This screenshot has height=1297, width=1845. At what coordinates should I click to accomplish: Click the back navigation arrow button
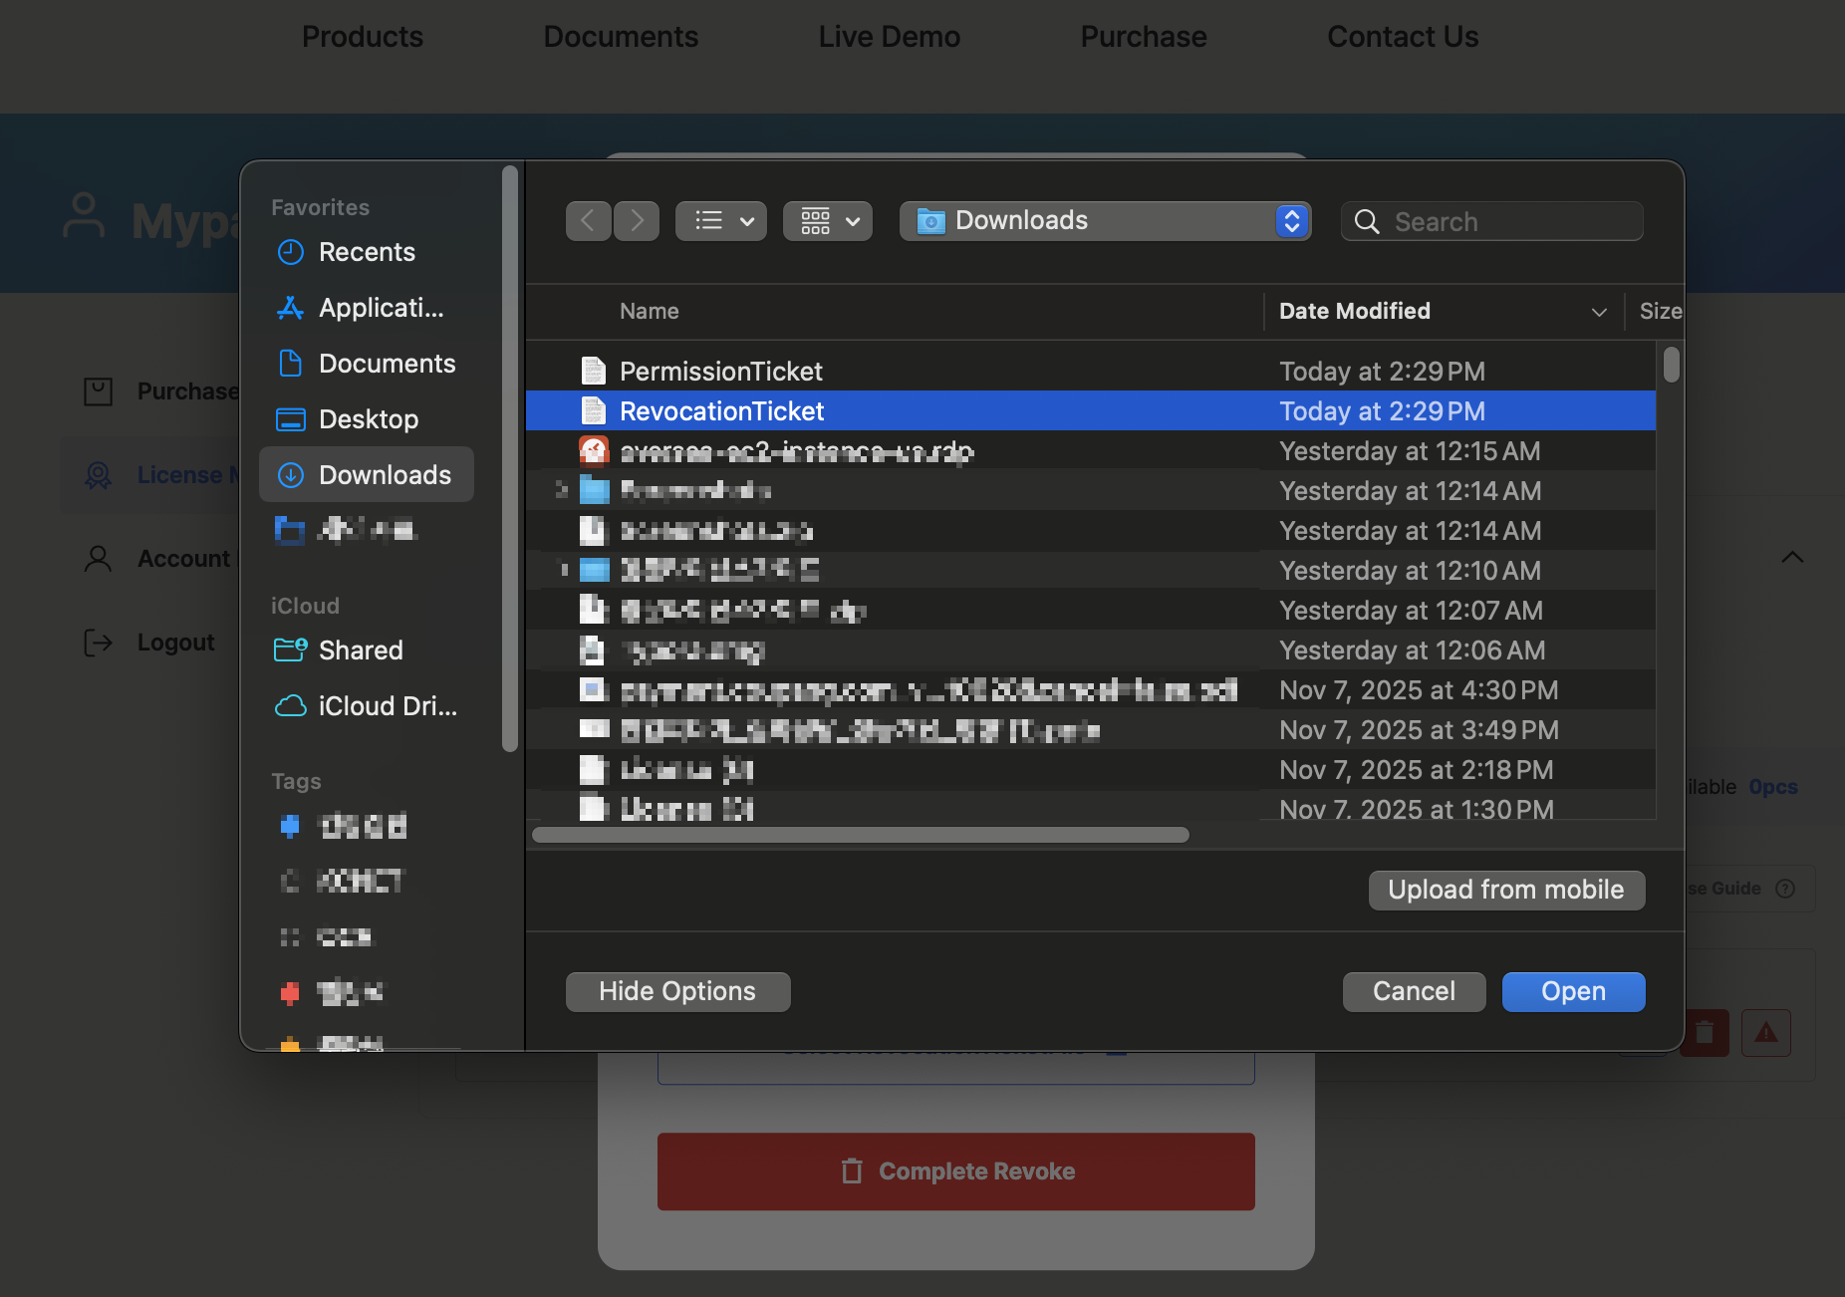click(x=588, y=221)
